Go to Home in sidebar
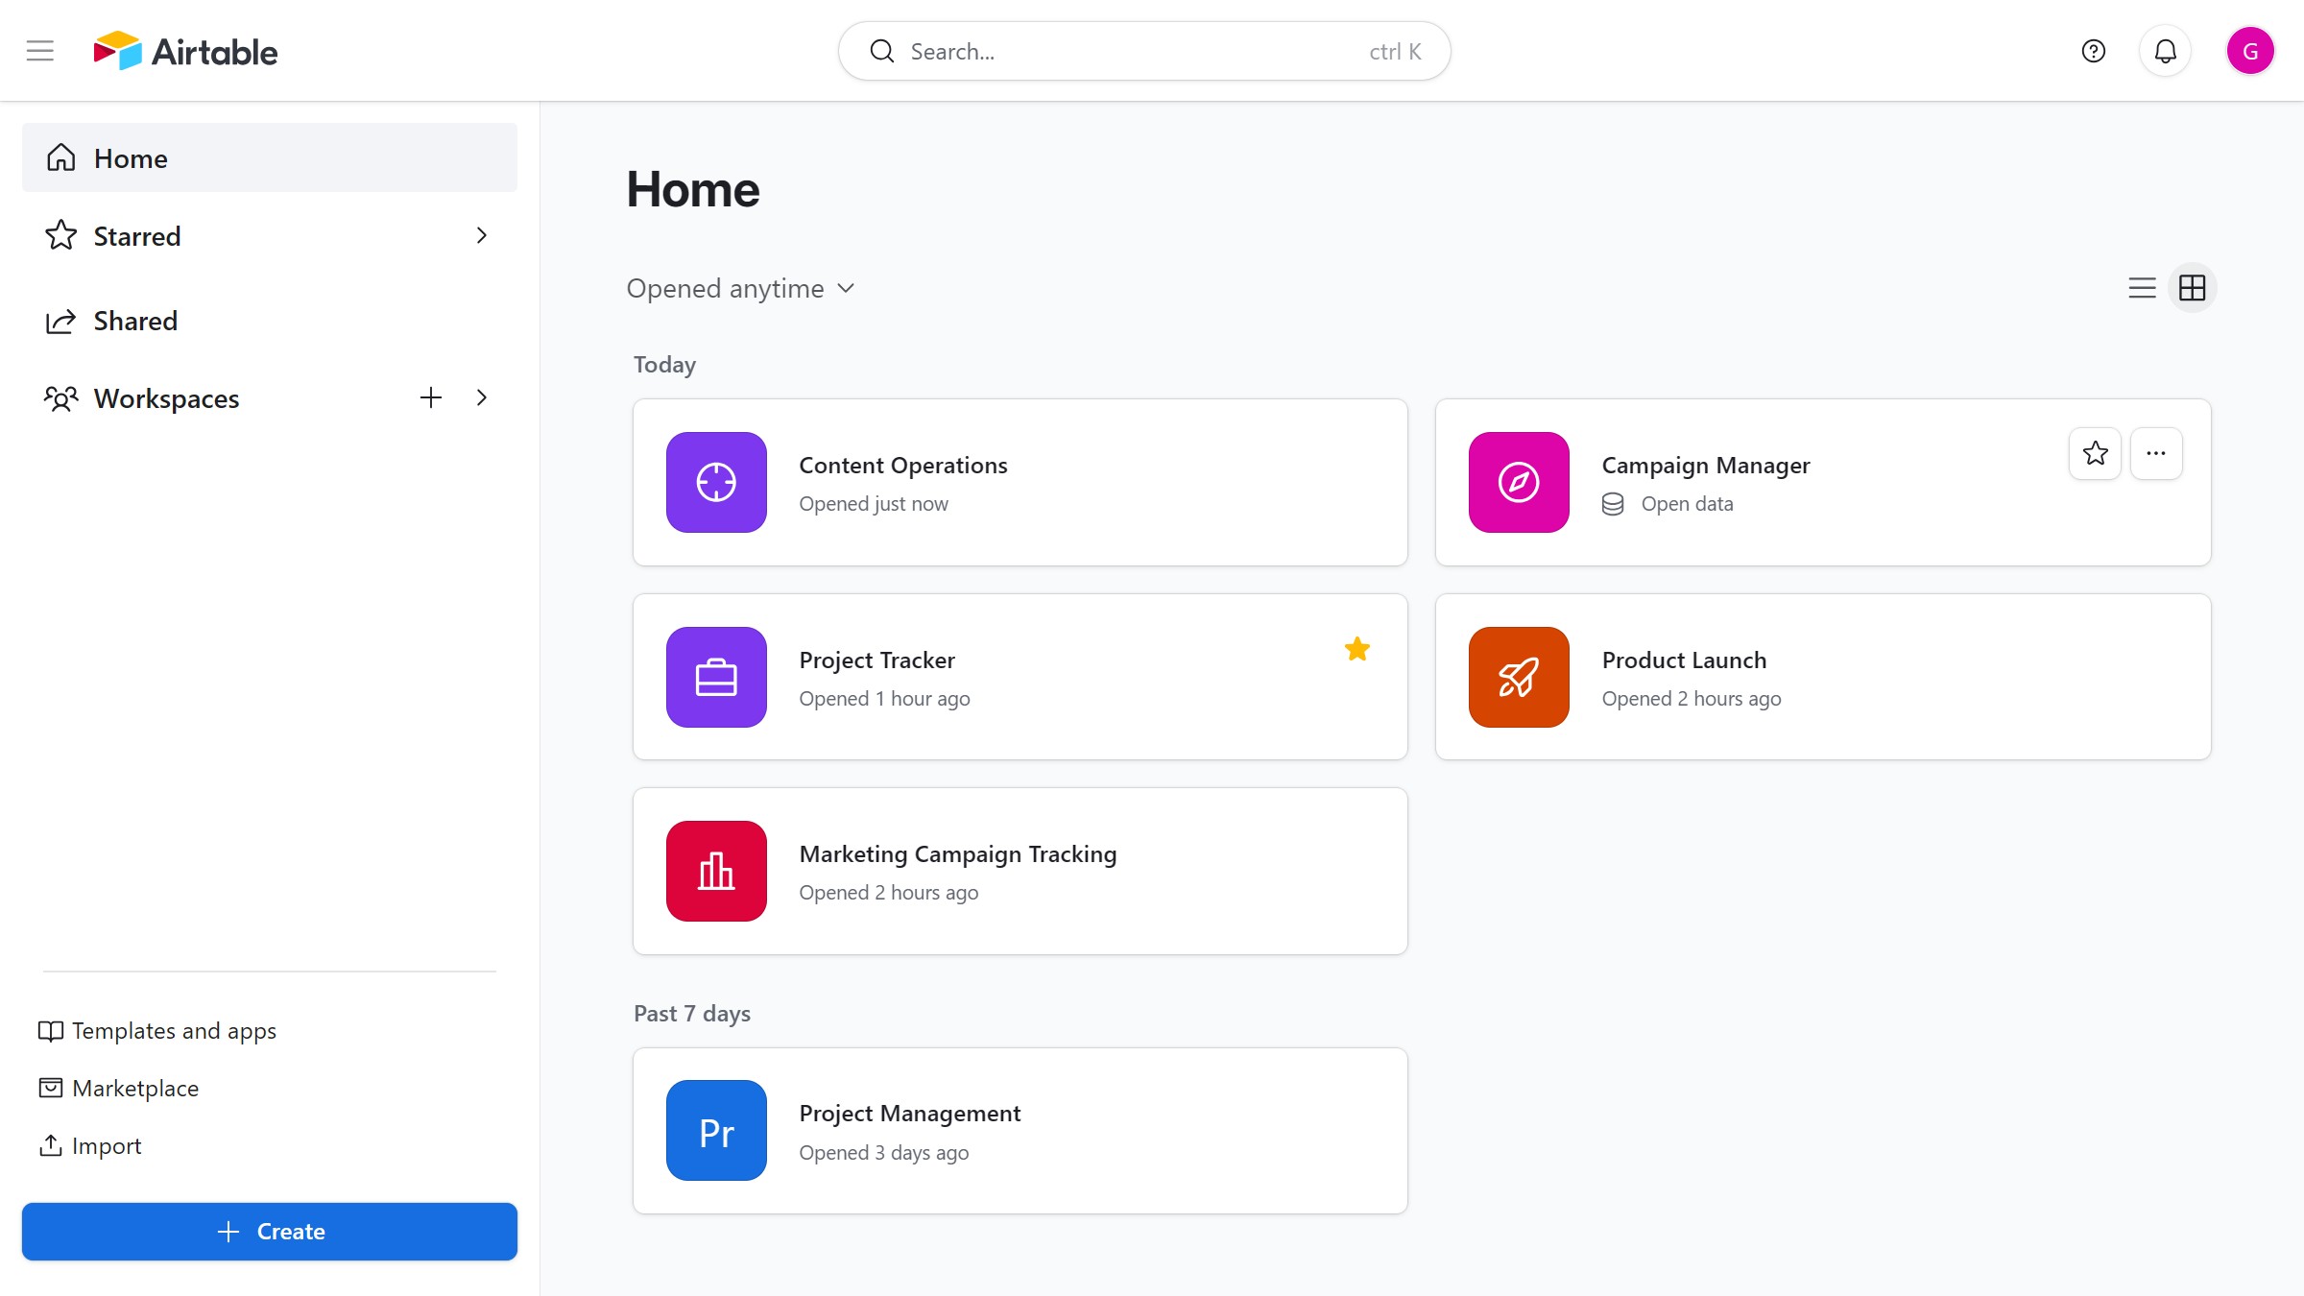The width and height of the screenshot is (2304, 1296). tap(270, 157)
